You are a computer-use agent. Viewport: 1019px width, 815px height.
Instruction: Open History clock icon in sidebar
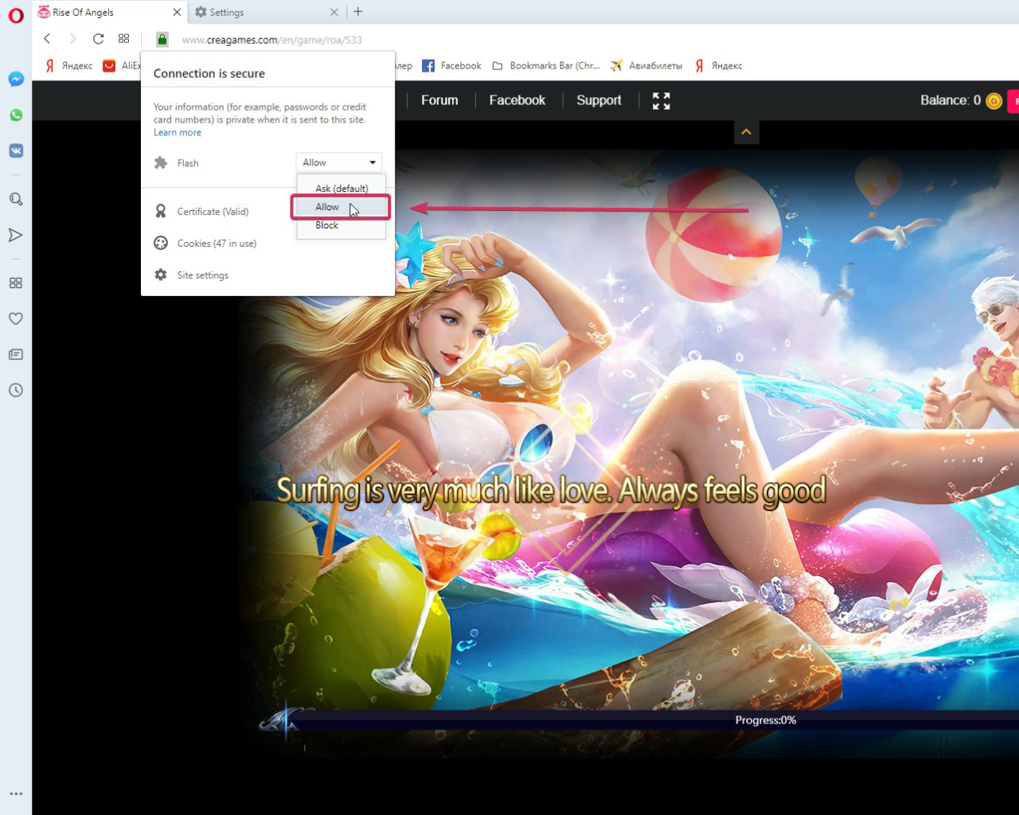coord(16,390)
